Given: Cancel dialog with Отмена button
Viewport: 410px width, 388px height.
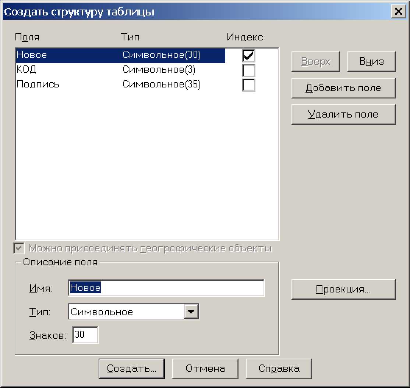Looking at the screenshot, I should click(205, 369).
